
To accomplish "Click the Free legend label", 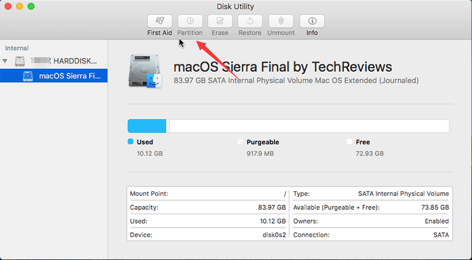I will (x=363, y=142).
